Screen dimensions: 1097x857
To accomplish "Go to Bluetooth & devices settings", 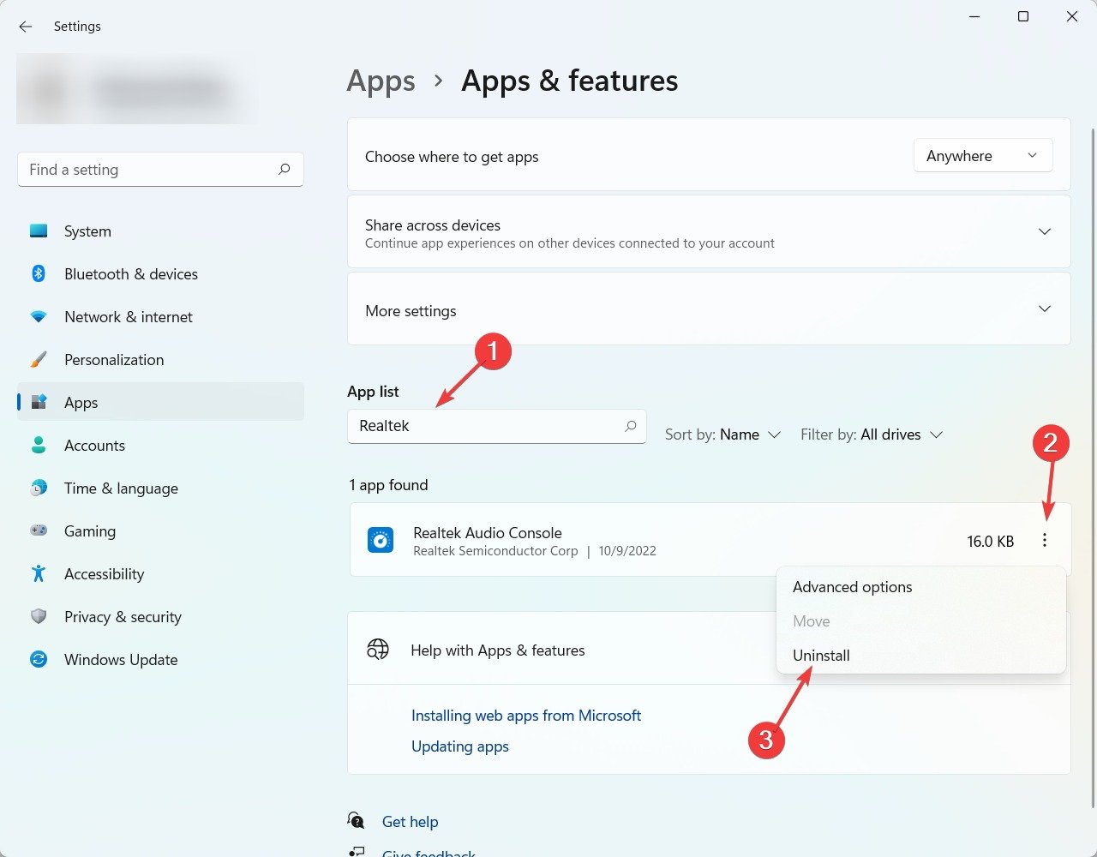I will 160,274.
